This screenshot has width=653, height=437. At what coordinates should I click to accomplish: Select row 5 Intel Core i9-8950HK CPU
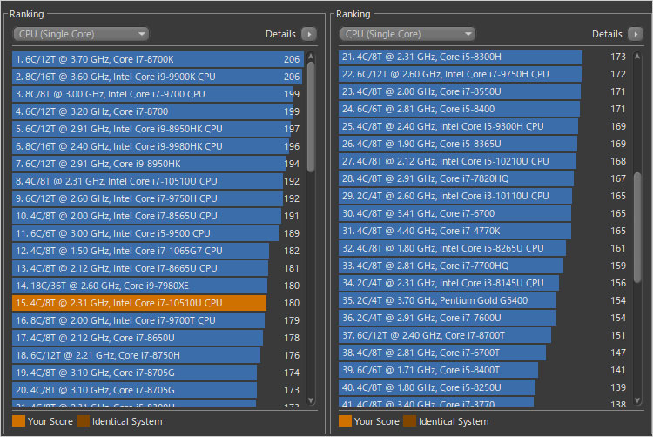coord(158,129)
